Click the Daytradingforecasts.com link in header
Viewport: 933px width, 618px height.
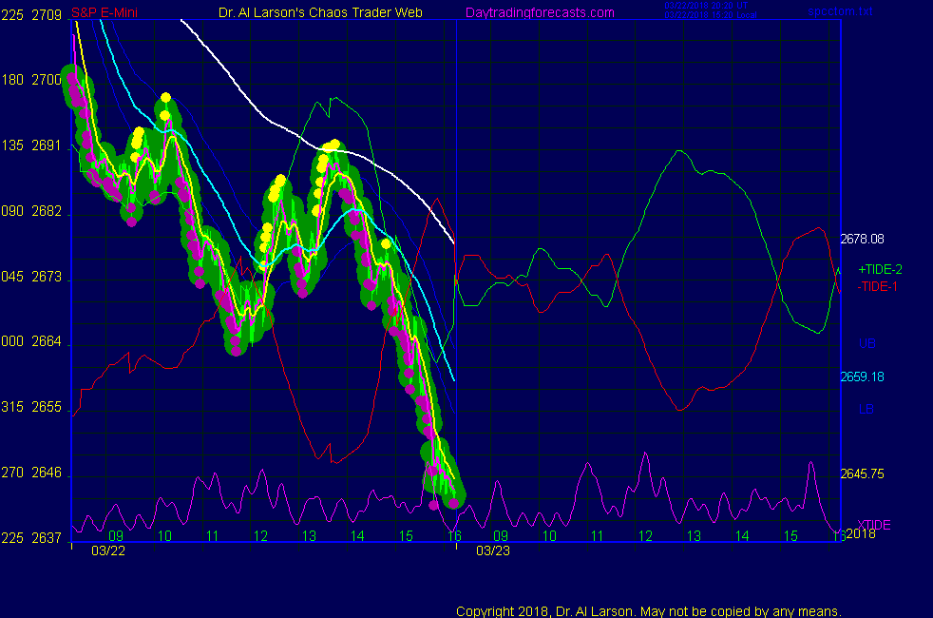539,12
